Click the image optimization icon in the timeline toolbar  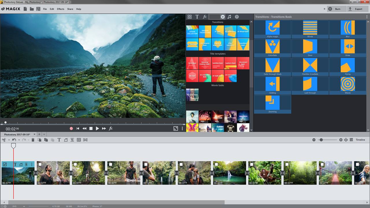click(x=79, y=140)
